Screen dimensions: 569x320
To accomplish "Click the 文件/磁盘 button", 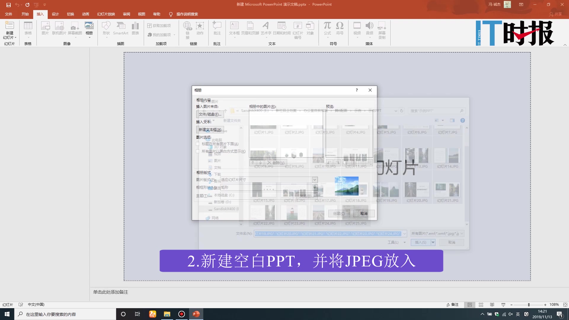I will pos(210,114).
